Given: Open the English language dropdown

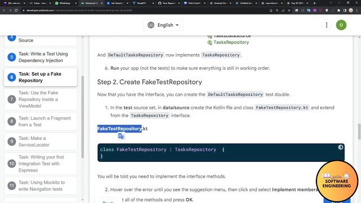Looking at the screenshot, I should pyautogui.click(x=163, y=25).
